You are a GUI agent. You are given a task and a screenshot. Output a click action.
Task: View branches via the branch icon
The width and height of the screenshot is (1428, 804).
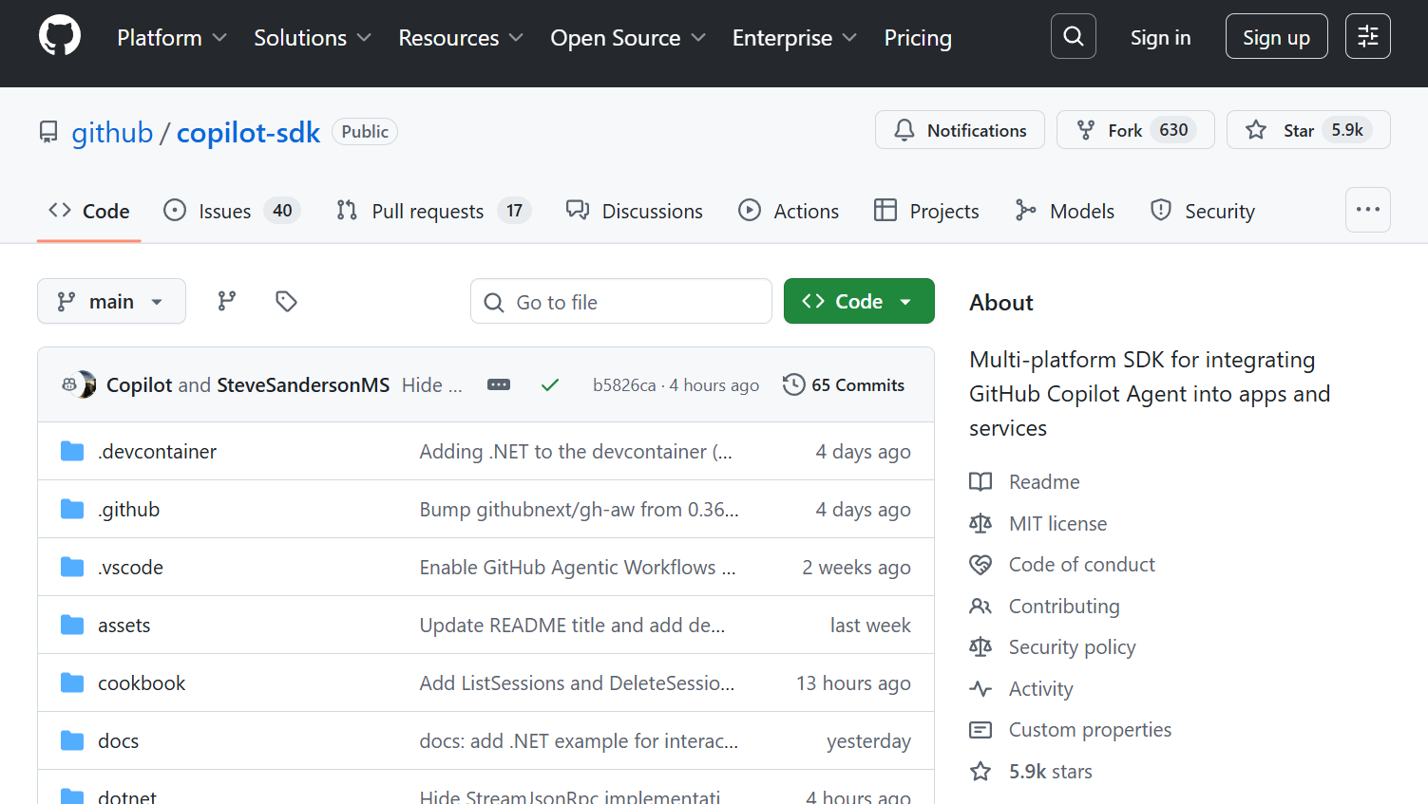click(227, 301)
